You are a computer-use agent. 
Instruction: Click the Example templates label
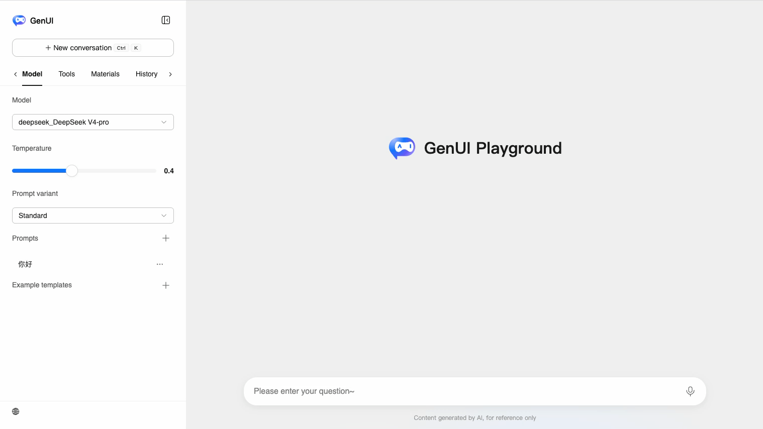click(42, 285)
